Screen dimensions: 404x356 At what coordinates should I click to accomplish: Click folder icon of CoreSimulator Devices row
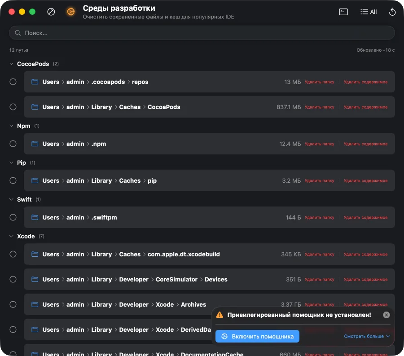coord(35,279)
